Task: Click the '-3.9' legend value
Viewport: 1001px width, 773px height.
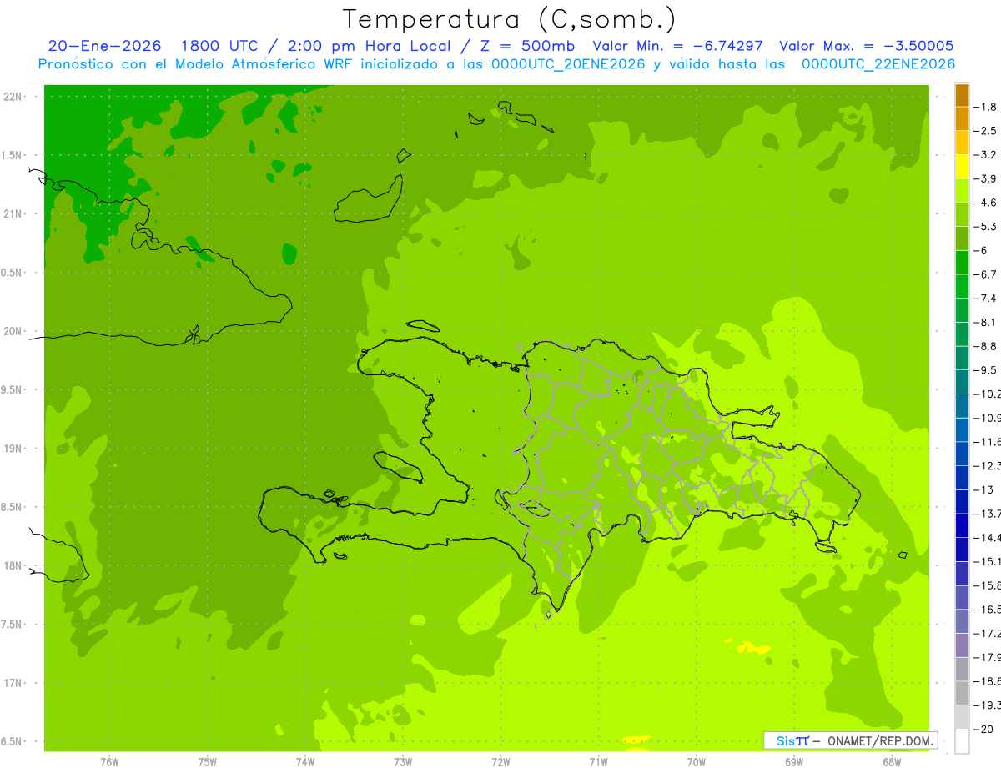Action: click(984, 178)
